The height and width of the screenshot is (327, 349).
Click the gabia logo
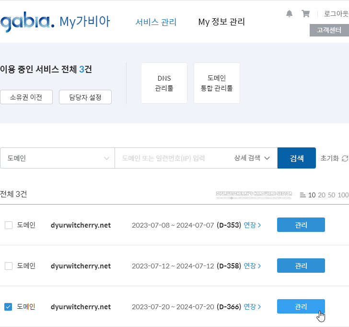coord(27,22)
